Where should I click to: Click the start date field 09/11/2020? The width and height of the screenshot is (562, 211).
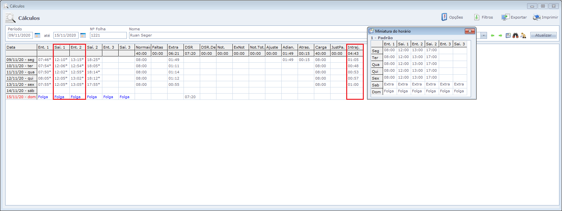[x=20, y=35]
